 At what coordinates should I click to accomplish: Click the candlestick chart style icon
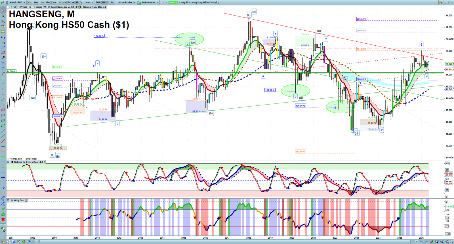pos(3,2)
